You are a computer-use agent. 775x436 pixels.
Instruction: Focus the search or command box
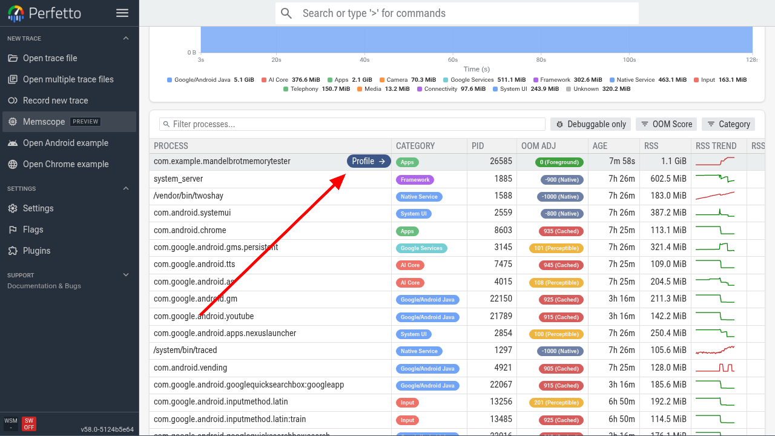pos(457,13)
